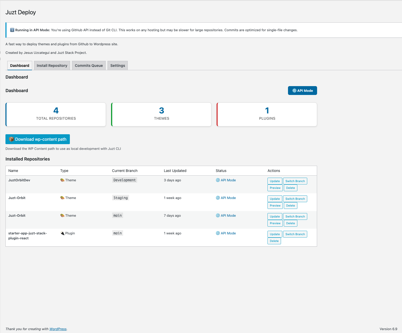Click the "Last Updated" column header
The image size is (402, 333).
pyautogui.click(x=175, y=171)
